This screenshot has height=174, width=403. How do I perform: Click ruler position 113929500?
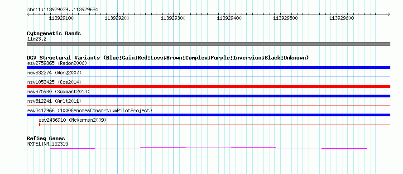tap(285, 18)
